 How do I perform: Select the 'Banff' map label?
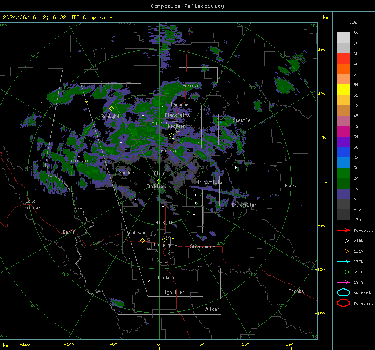(x=69, y=232)
